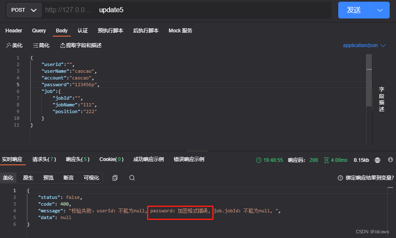This screenshot has height=238, width=396.
Task: Click the 响应码: 200 status text
Action: click(x=303, y=160)
